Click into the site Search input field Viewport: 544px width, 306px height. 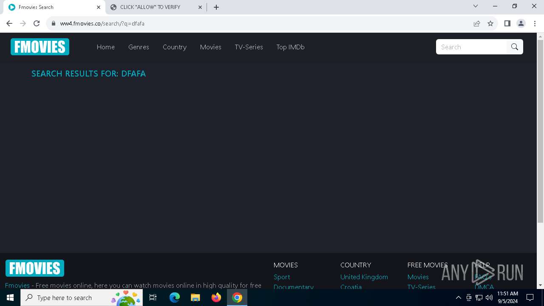tap(471, 47)
